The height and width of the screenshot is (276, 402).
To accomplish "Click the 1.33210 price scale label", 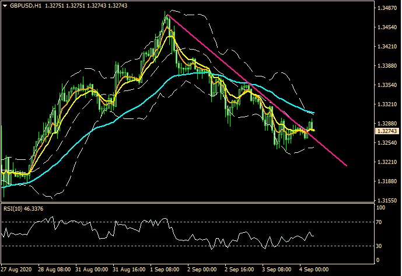I will click(x=387, y=104).
